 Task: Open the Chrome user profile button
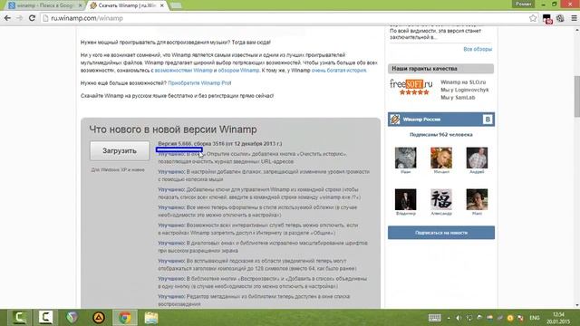coord(524,4)
